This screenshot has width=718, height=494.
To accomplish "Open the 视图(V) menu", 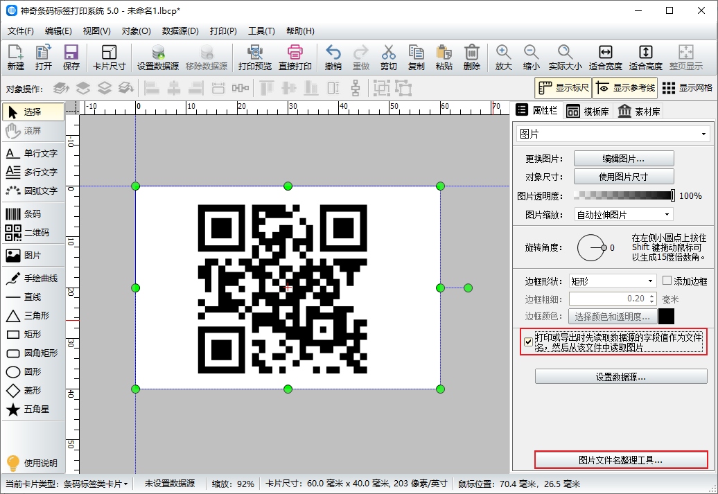I will pyautogui.click(x=96, y=31).
